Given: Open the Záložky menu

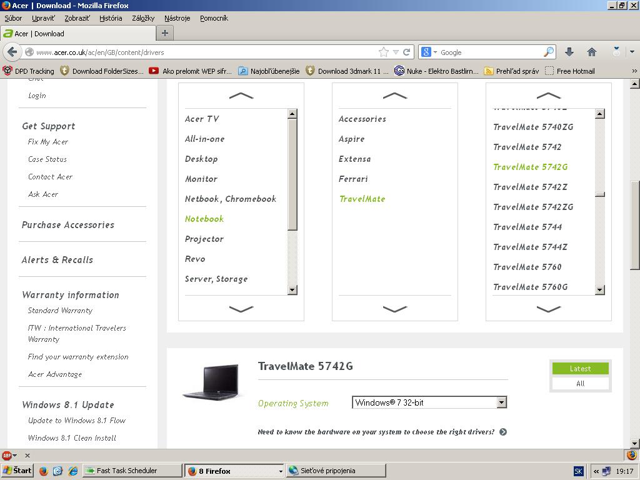Looking at the screenshot, I should click(x=143, y=18).
